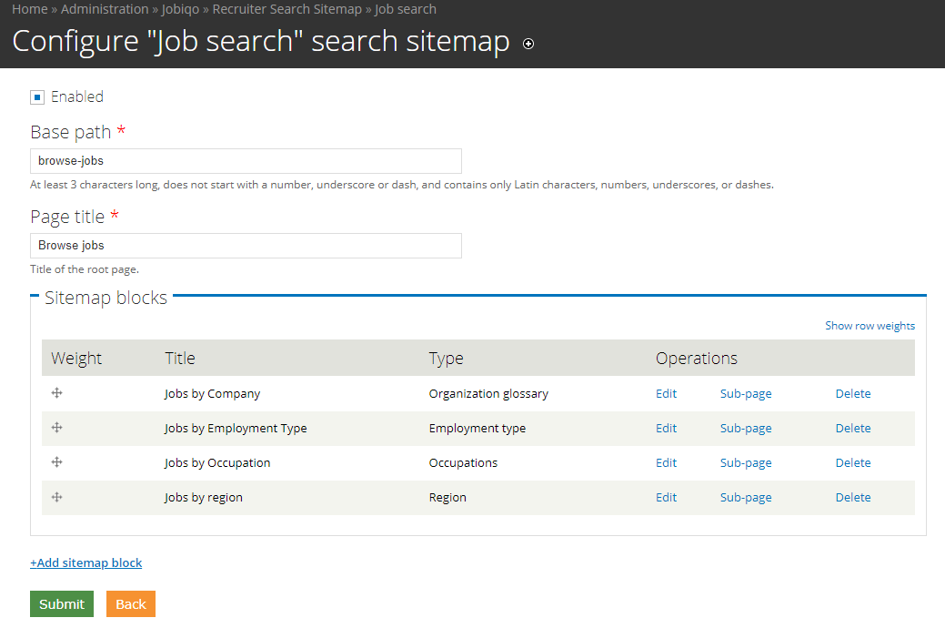Edit the Jobs by Company block

pyautogui.click(x=666, y=394)
